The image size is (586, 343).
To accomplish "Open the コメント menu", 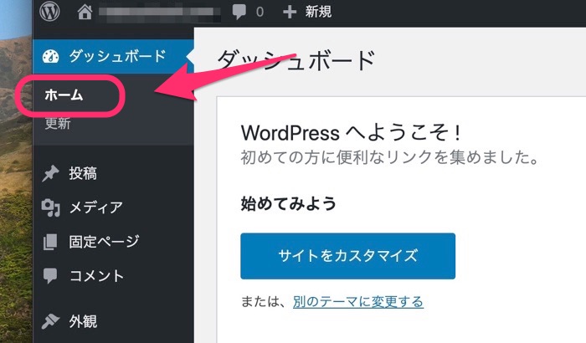I will click(x=96, y=276).
